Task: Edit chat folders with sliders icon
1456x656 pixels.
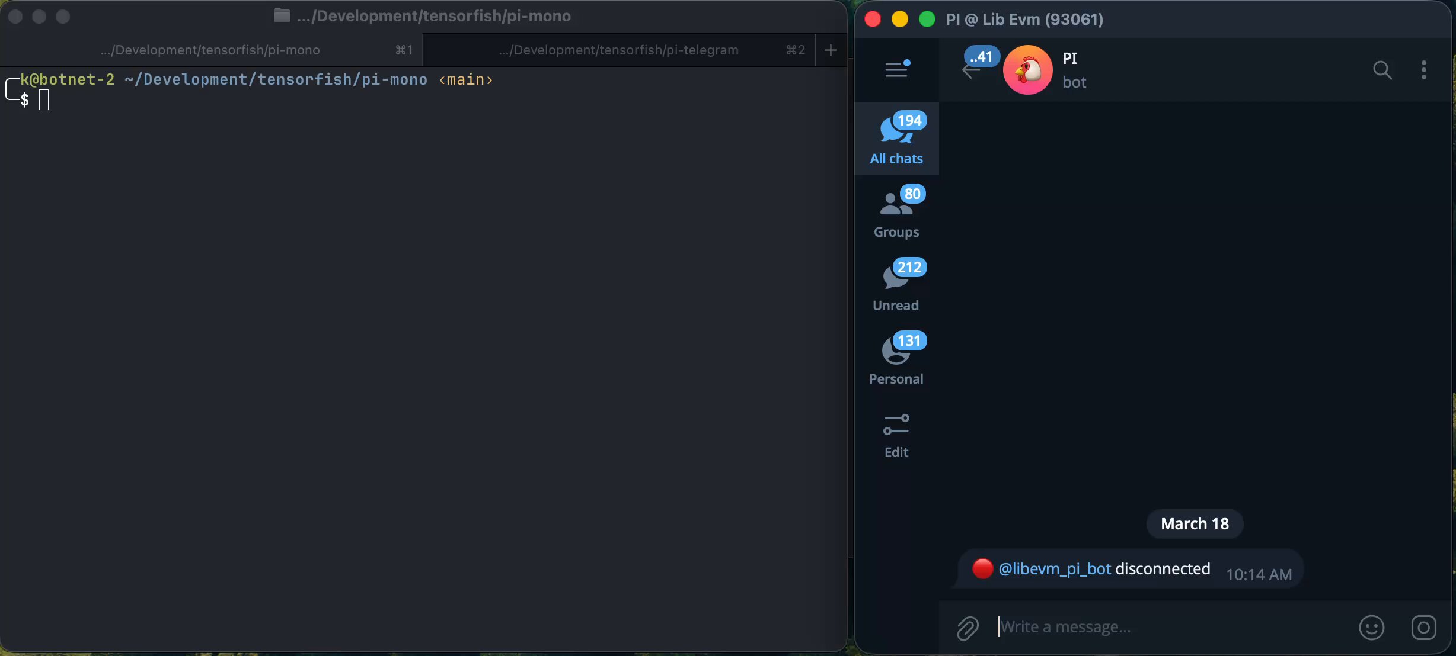Action: coord(896,436)
